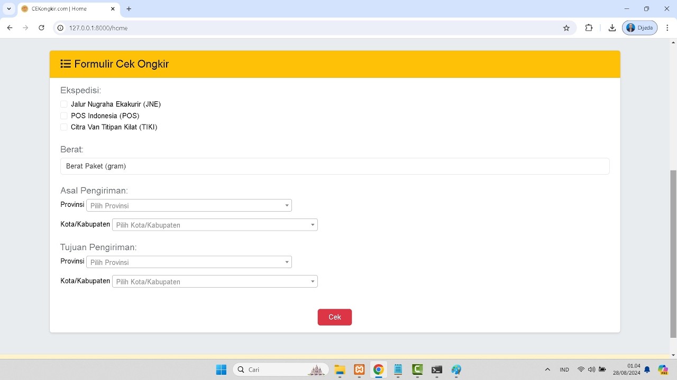The image size is (677, 380).
Task: Click the Ekspedisi: label
Action: click(x=80, y=90)
